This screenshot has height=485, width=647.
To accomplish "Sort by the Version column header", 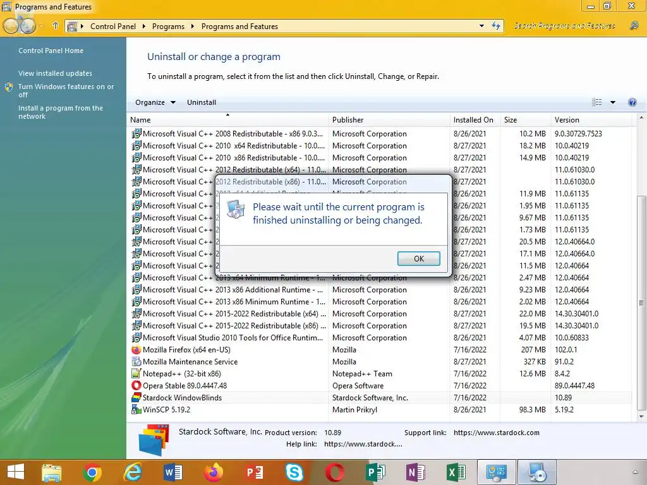I will click(591, 120).
